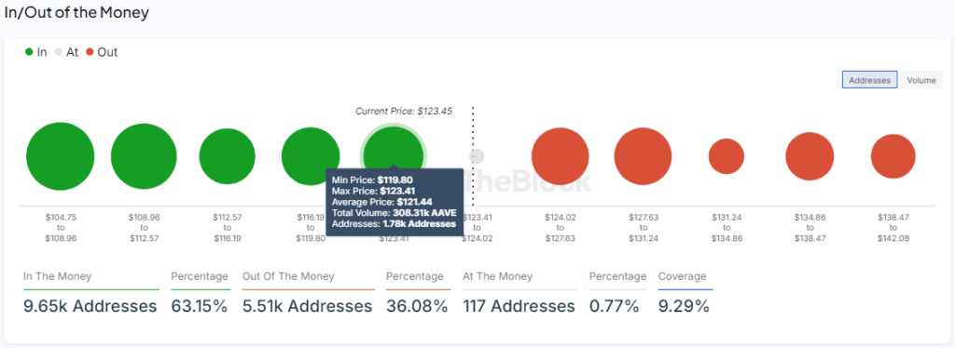Screen dimensions: 955x348
Task: Click the Out Of The Money 5.51k Addresses stat
Action: pyautogui.click(x=307, y=306)
